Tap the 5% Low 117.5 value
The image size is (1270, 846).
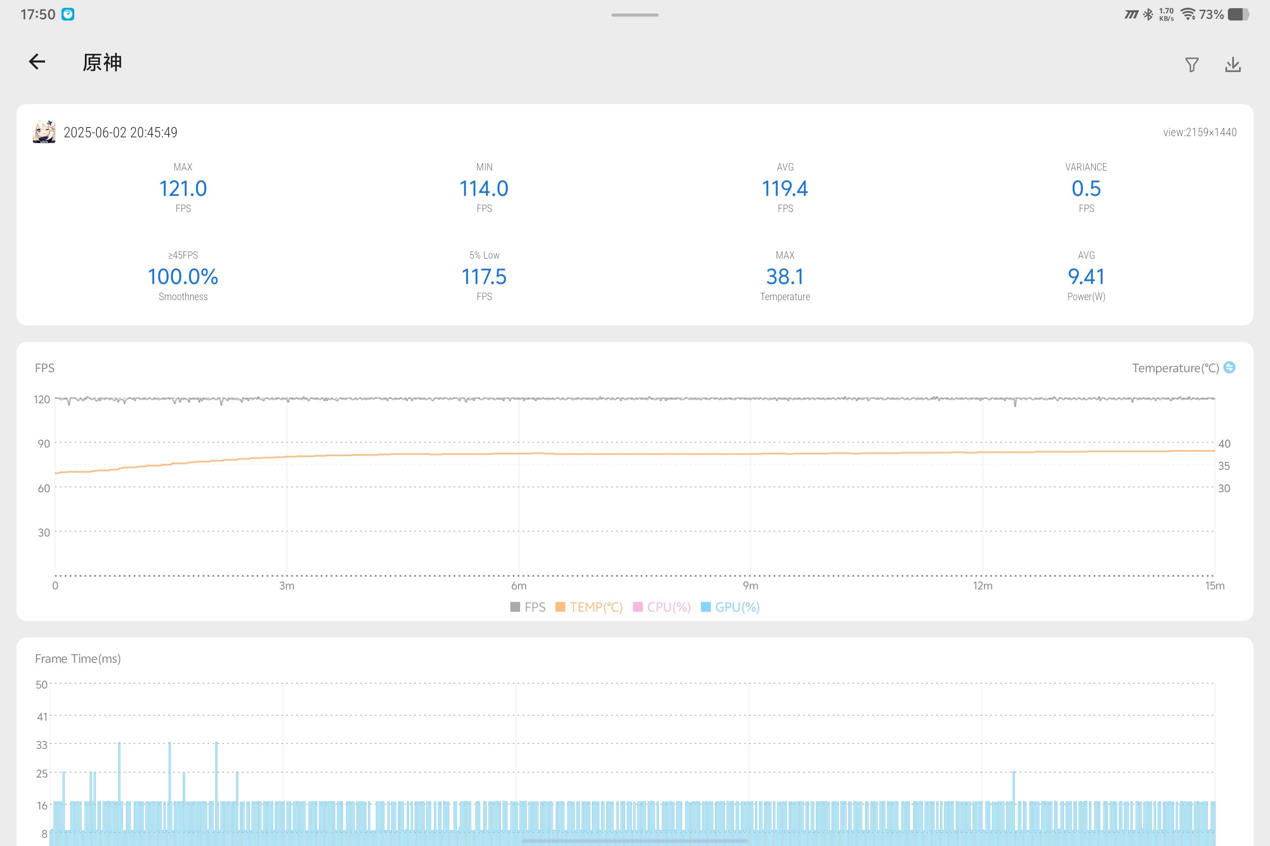coord(484,276)
